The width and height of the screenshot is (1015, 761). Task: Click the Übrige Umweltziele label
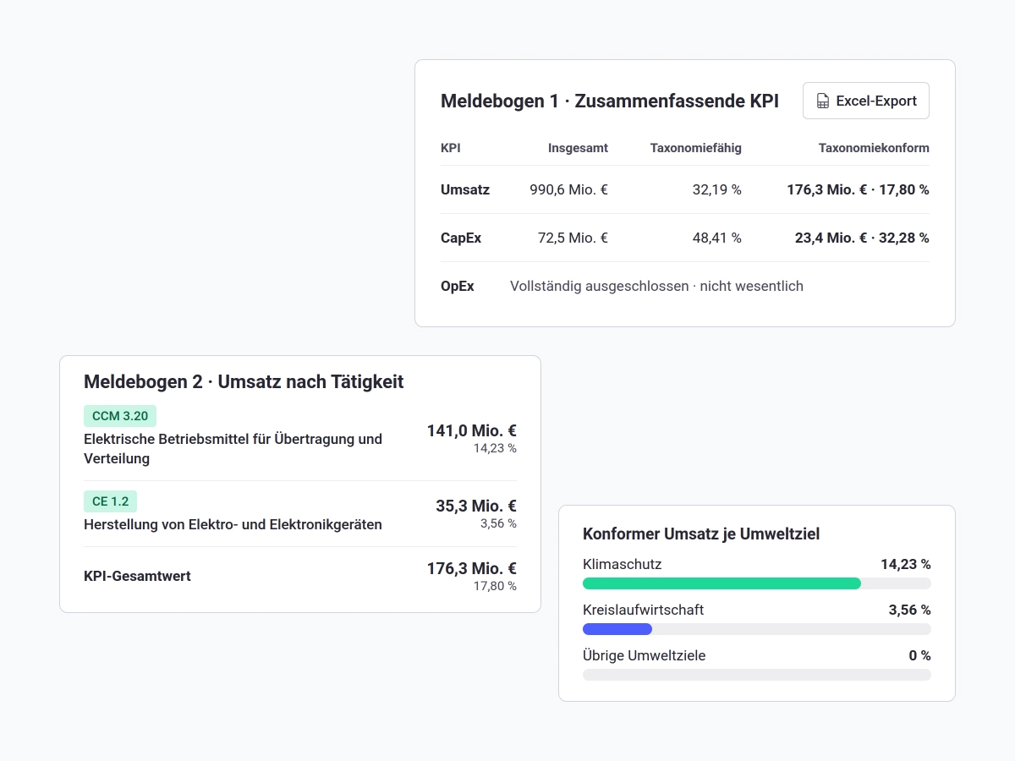coord(644,655)
